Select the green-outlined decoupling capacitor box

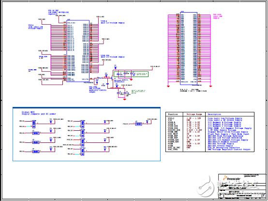[131, 74]
